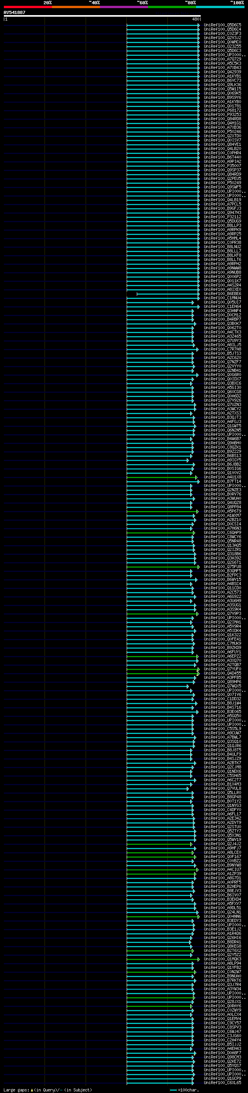Click the UniRef100_A9NWW8 label
This screenshot has height=1093, width=248.
222,268
